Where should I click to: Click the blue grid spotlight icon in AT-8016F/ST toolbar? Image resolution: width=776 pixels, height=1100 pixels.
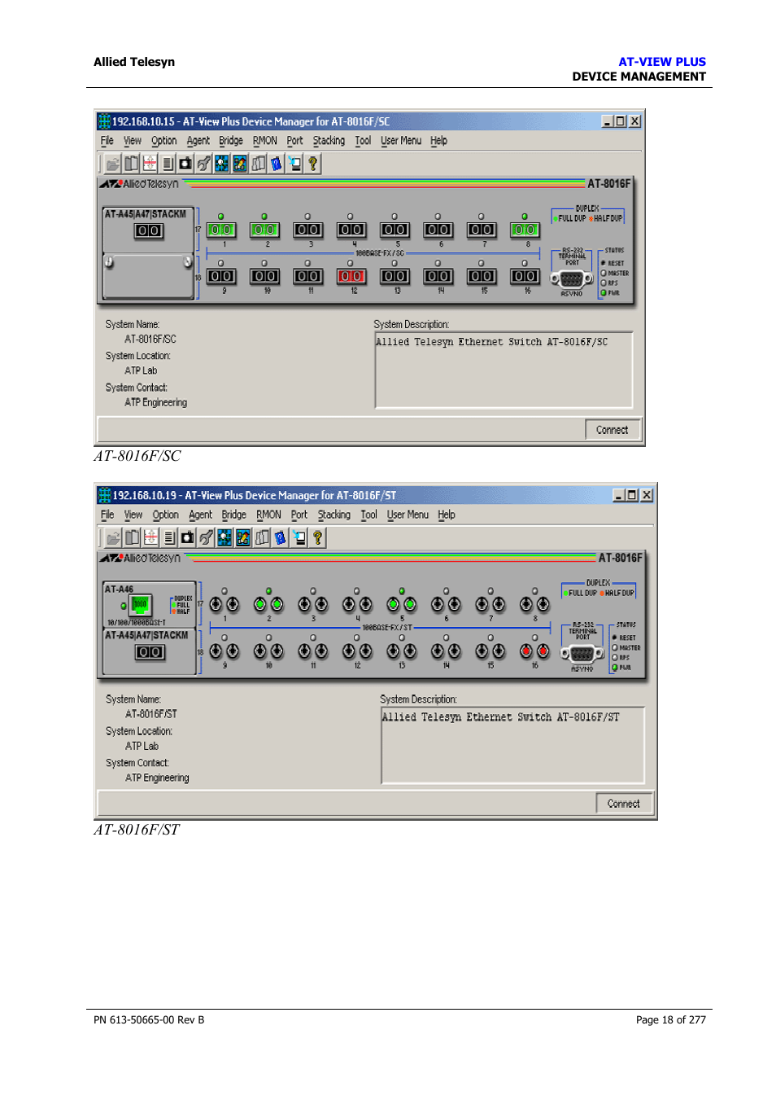(x=225, y=537)
